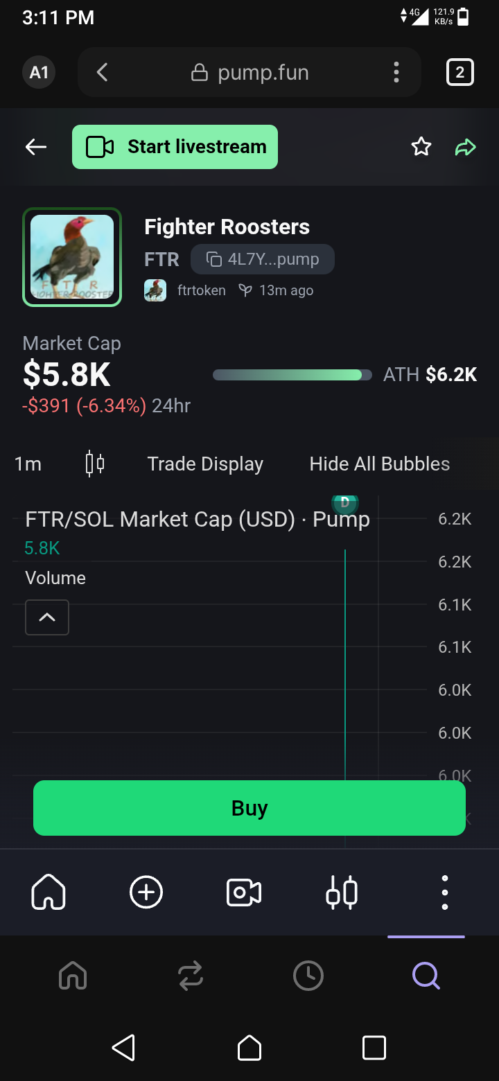Switch to the wallet's history clock tab
This screenshot has width=499, height=1081.
tap(308, 976)
